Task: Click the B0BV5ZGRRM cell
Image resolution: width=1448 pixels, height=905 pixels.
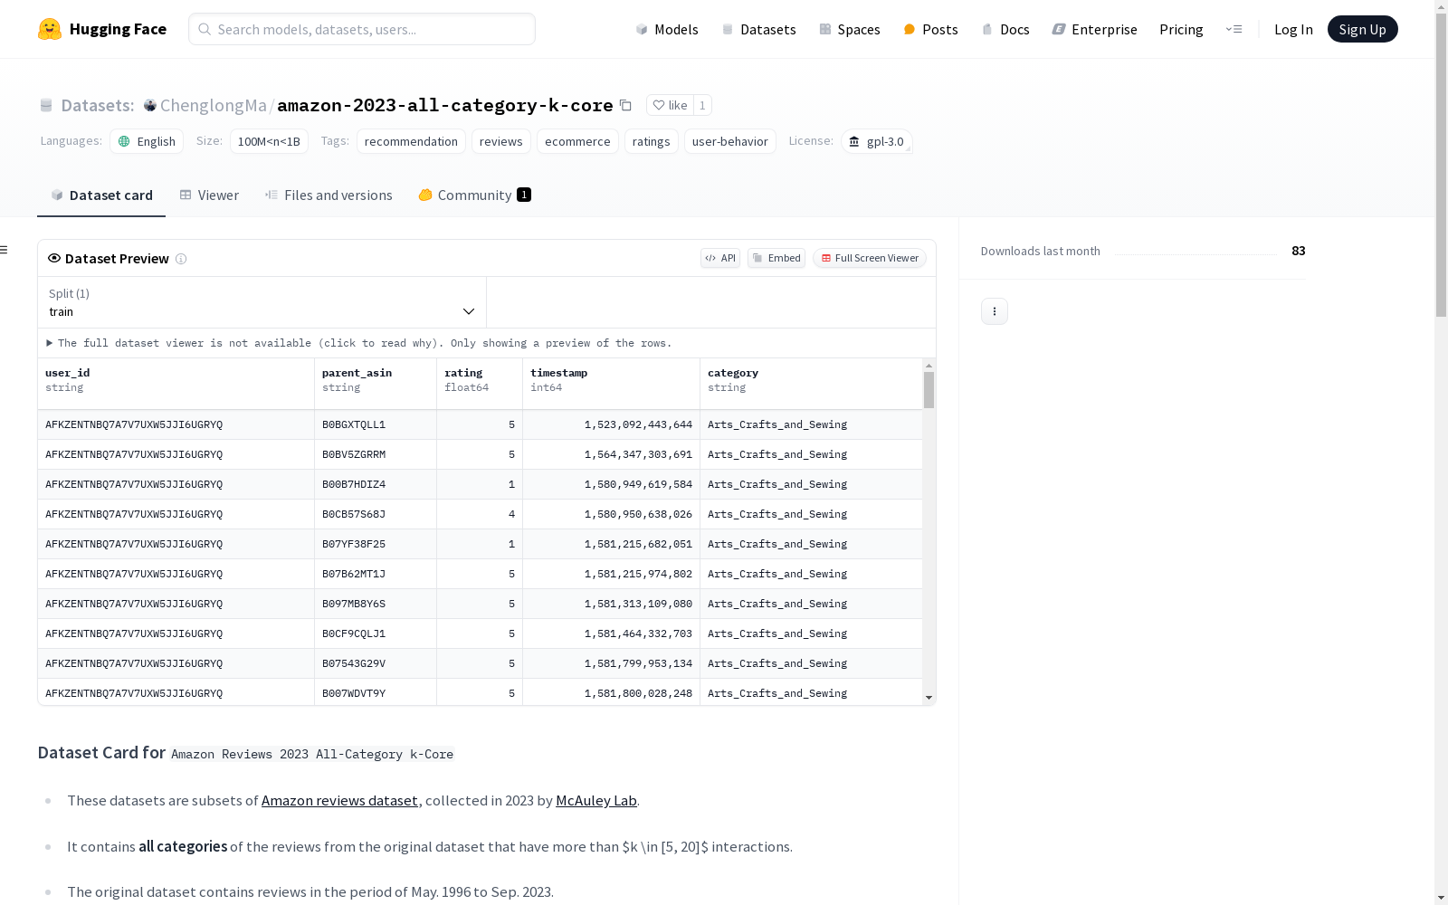Action: click(376, 454)
